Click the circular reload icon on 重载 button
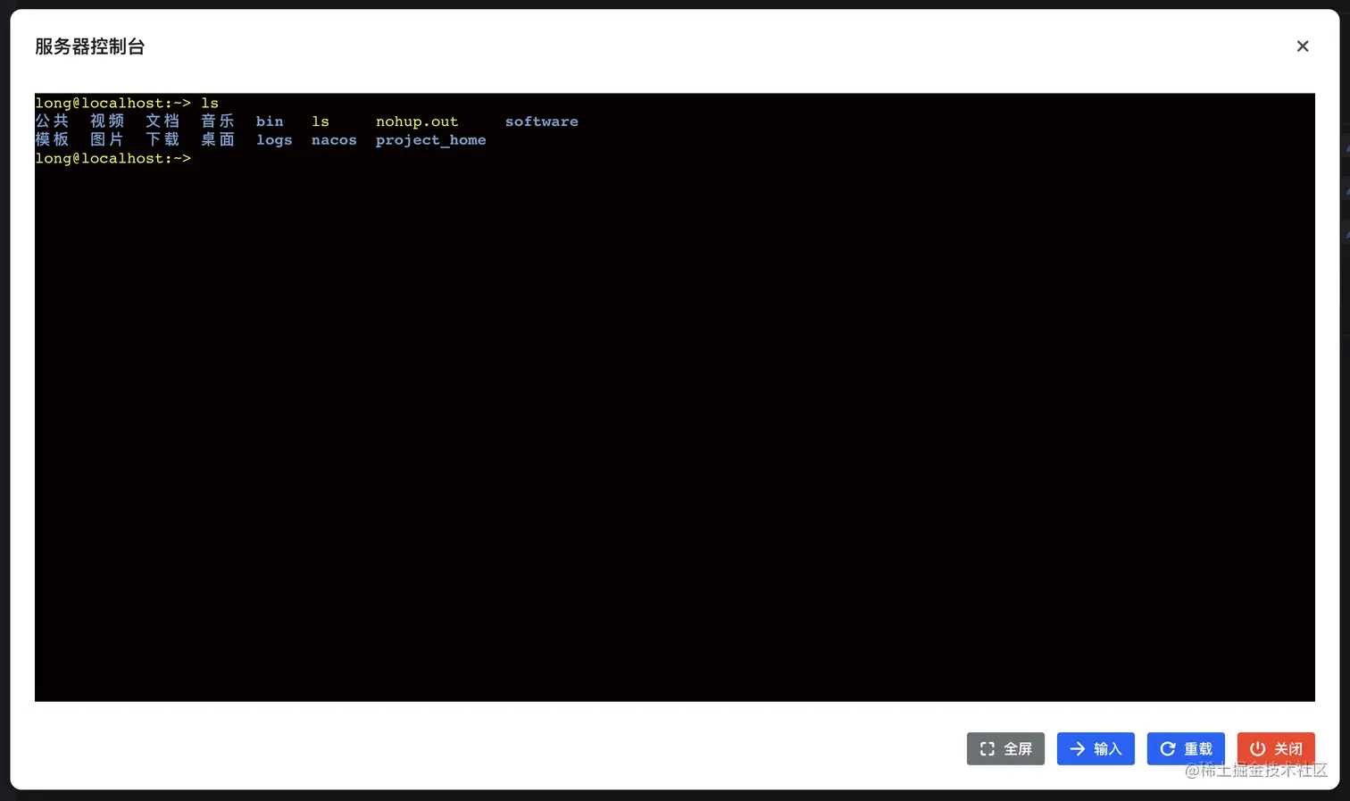1350x801 pixels. (1168, 748)
